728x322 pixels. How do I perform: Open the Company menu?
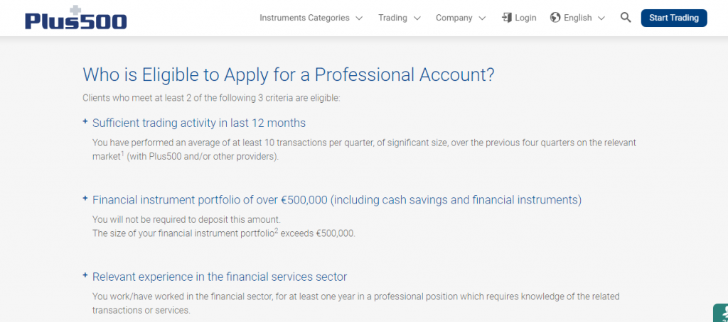click(461, 18)
